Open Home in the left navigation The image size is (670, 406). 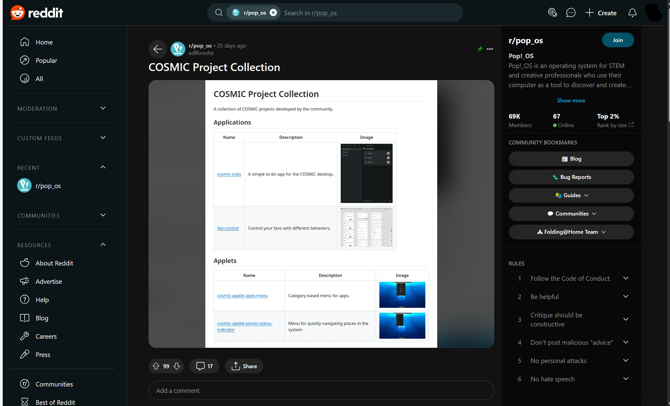tap(44, 42)
